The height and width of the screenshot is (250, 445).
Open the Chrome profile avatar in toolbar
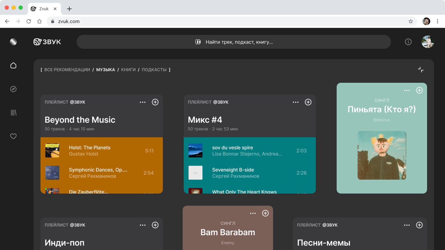tap(426, 21)
